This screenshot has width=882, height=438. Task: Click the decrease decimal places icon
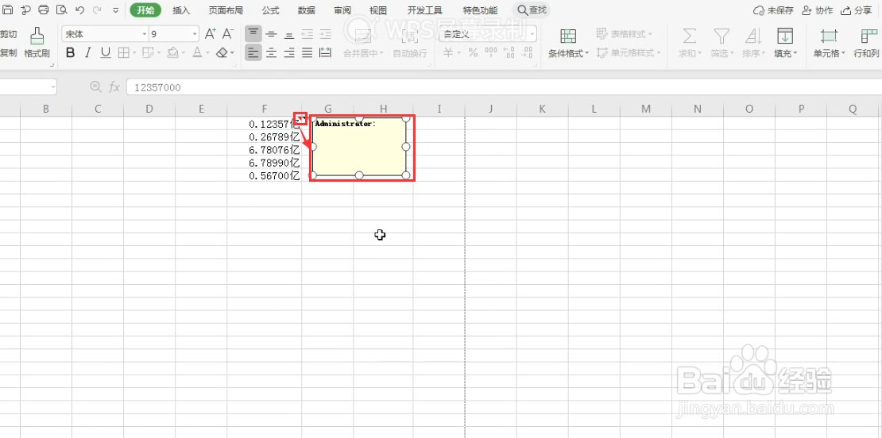coord(527,53)
